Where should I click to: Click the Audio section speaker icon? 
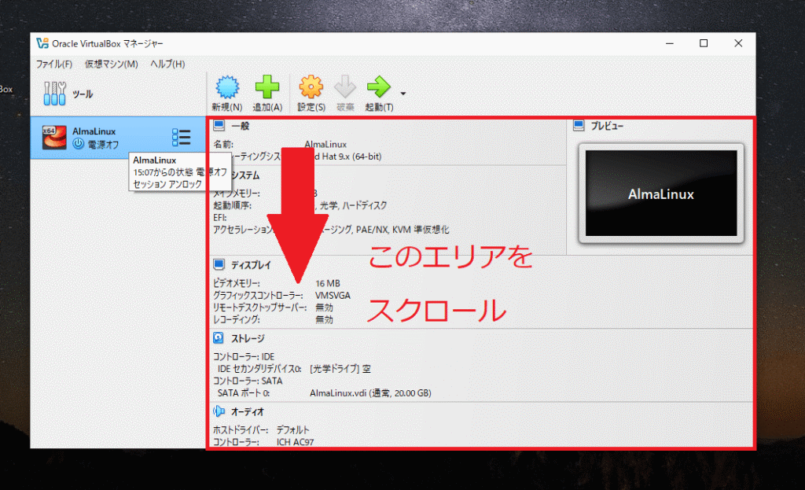pyautogui.click(x=219, y=411)
